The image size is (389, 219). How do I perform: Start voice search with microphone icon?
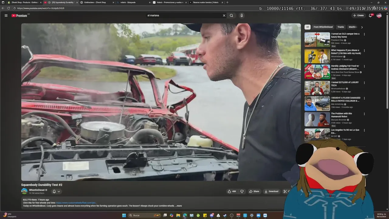(242, 16)
